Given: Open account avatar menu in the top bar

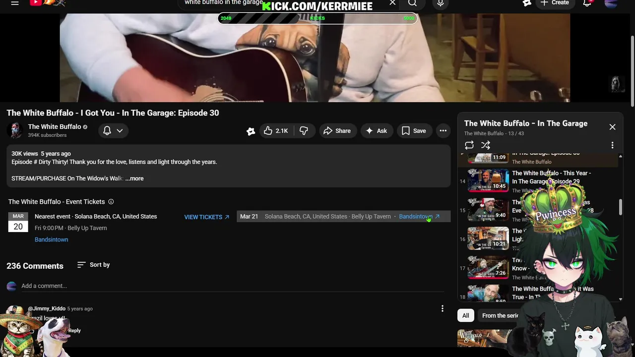Looking at the screenshot, I should click(x=611, y=3).
